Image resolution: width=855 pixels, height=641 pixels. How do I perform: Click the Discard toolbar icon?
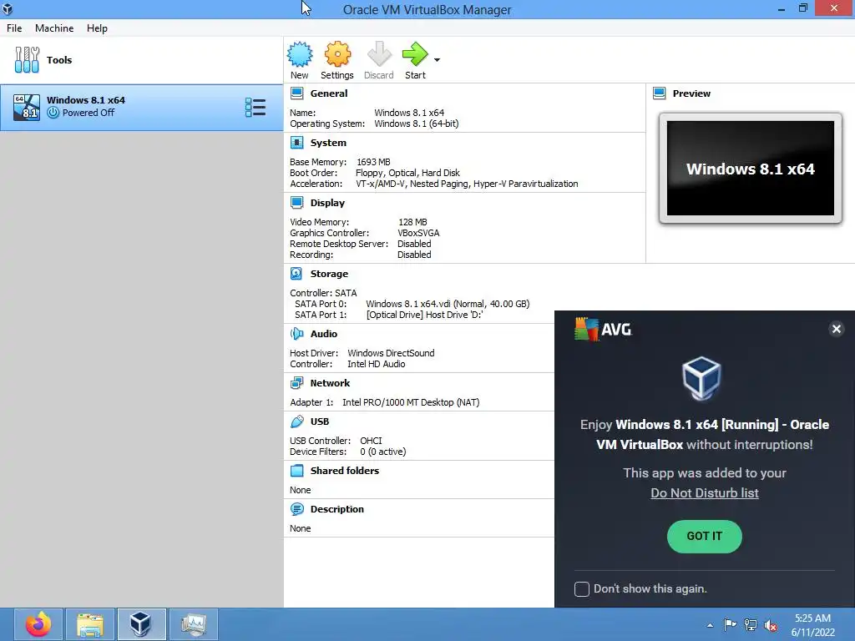379,54
